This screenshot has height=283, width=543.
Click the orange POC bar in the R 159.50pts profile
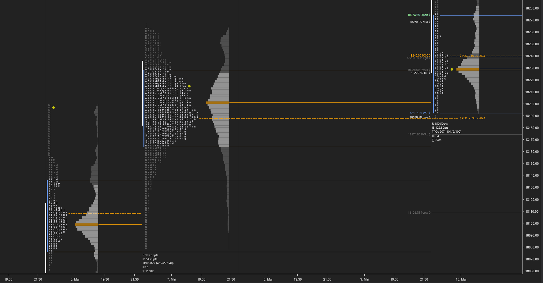pos(468,69)
